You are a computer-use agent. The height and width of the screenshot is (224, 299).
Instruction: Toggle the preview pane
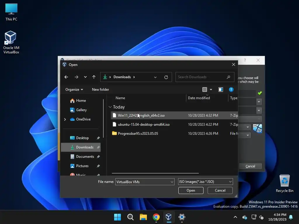[221, 90]
